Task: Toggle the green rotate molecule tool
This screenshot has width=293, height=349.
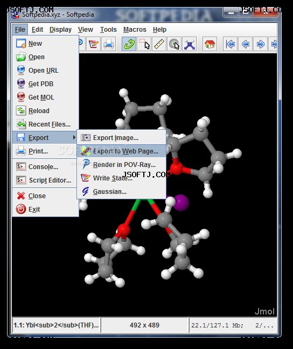Action: (x=129, y=44)
